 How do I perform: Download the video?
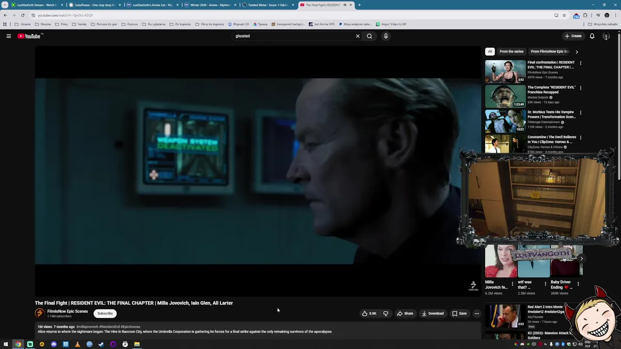pos(433,314)
